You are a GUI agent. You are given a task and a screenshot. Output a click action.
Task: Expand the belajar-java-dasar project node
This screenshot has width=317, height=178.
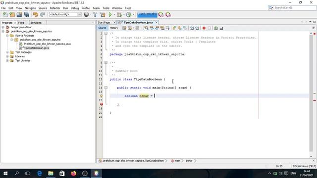click(x=3, y=27)
